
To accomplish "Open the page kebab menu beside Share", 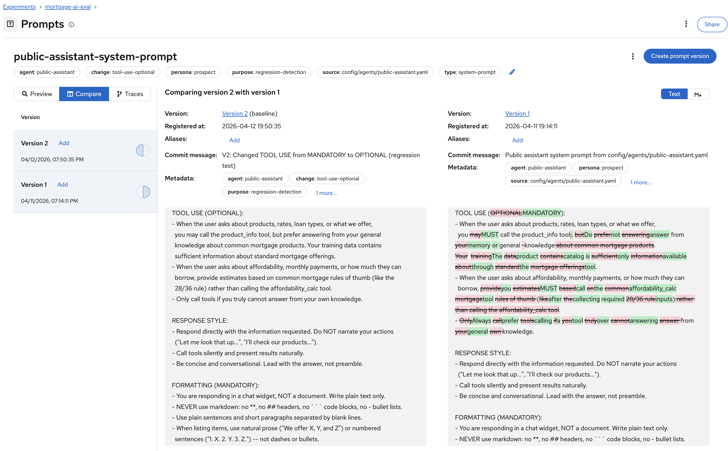I will click(x=686, y=24).
